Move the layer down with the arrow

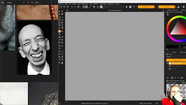pos(175,78)
